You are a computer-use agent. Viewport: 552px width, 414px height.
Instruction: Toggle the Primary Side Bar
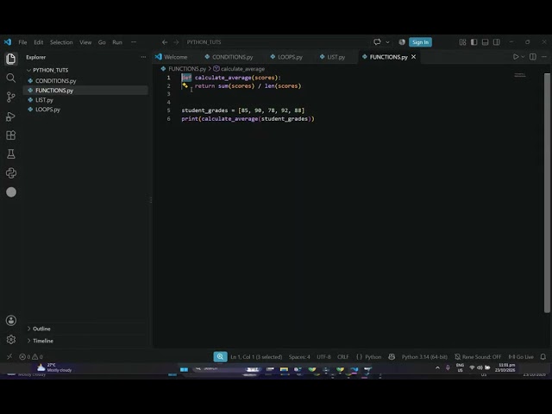[474, 42]
